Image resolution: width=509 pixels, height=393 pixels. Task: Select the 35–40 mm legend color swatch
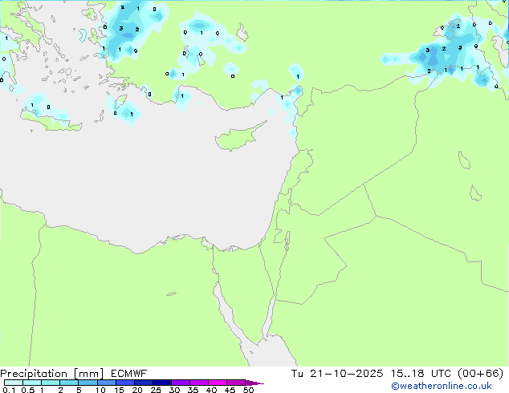pyautogui.click(x=199, y=383)
